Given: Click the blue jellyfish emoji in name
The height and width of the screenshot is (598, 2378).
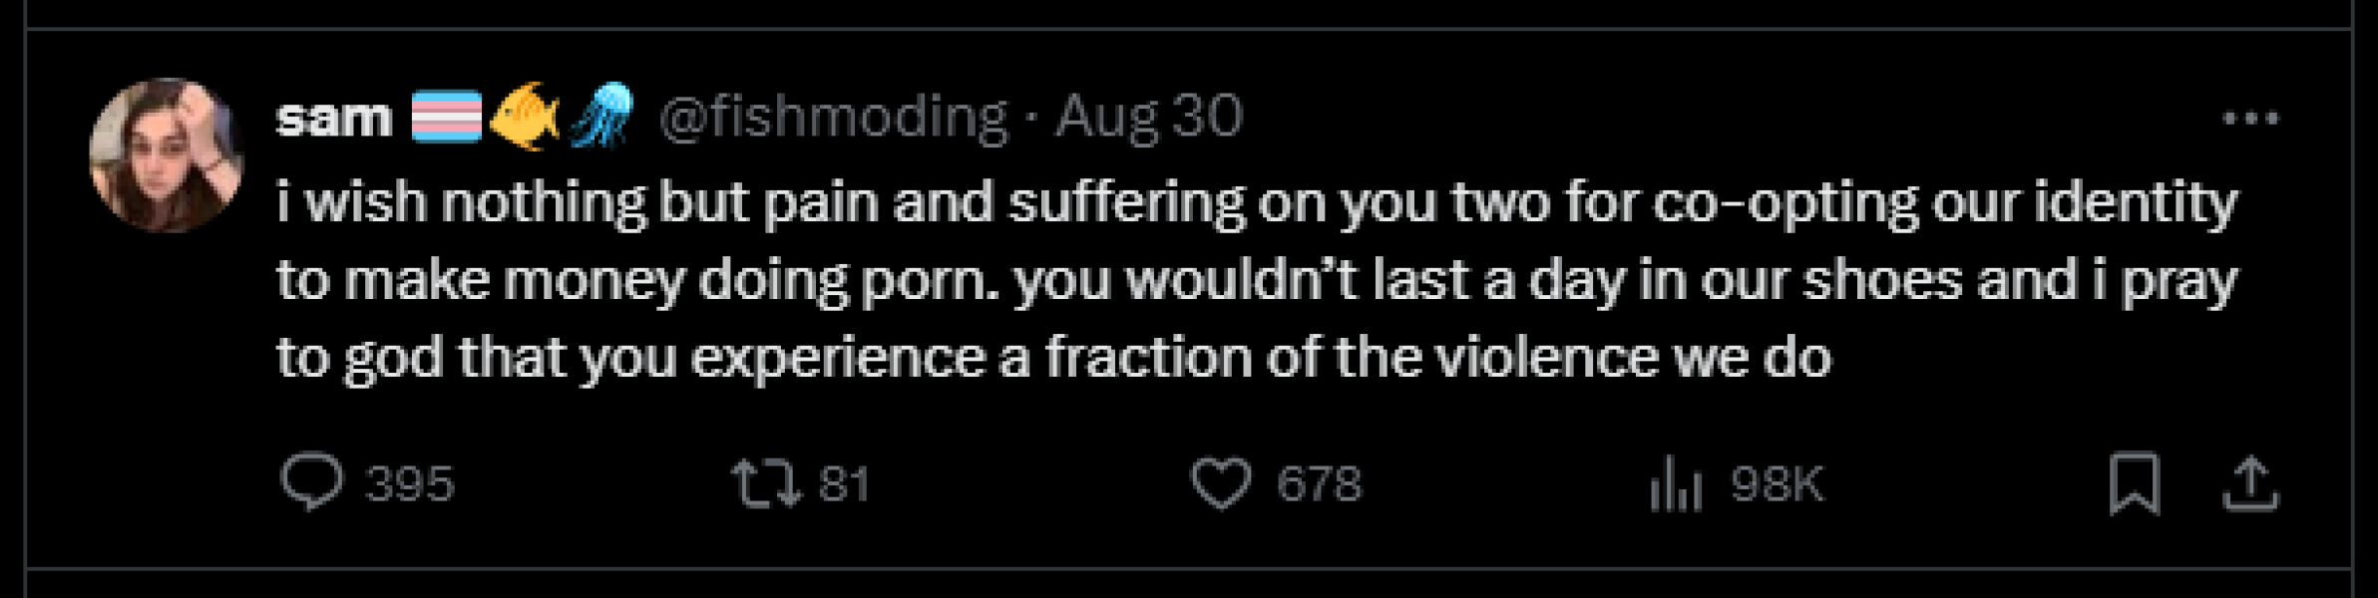Looking at the screenshot, I should 602,117.
